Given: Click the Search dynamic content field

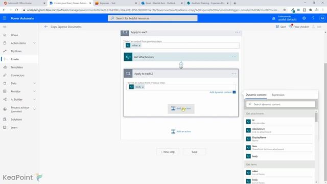Looking at the screenshot, I should tap(281, 104).
